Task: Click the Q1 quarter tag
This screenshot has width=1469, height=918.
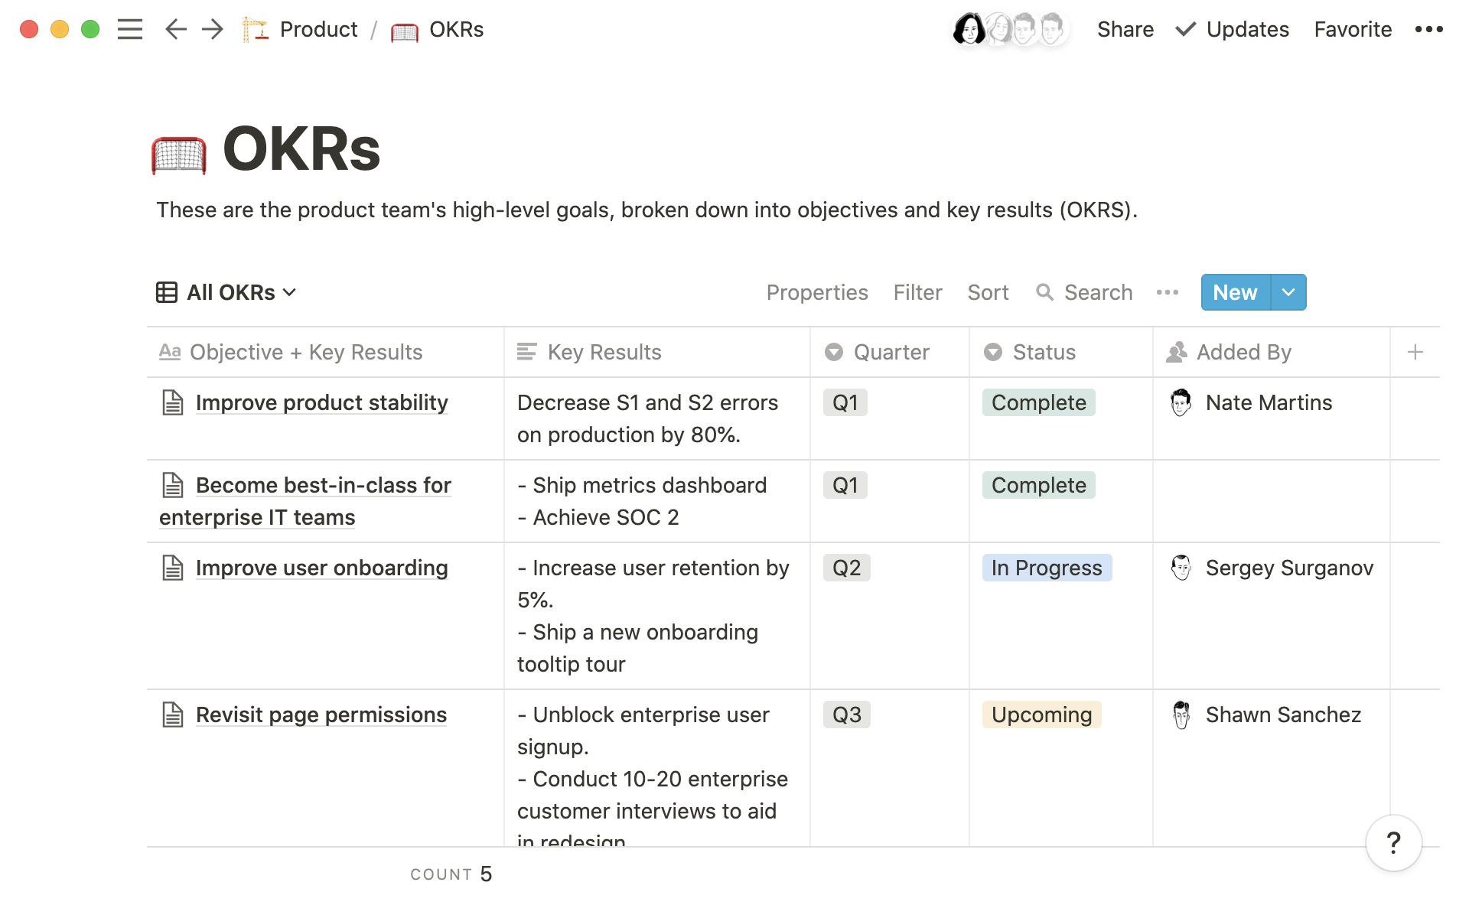Action: [x=845, y=402]
